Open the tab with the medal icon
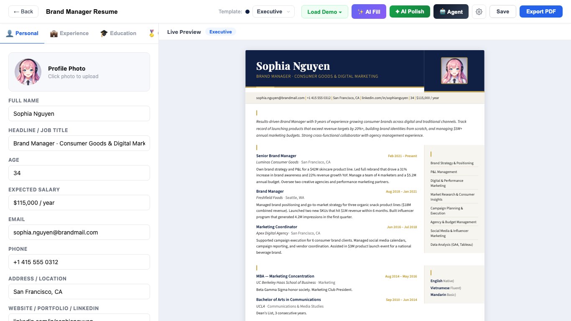The width and height of the screenshot is (571, 321). 151,33
